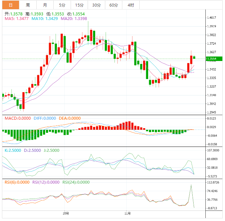Switch to the 周 weekly tab

point(28,5)
